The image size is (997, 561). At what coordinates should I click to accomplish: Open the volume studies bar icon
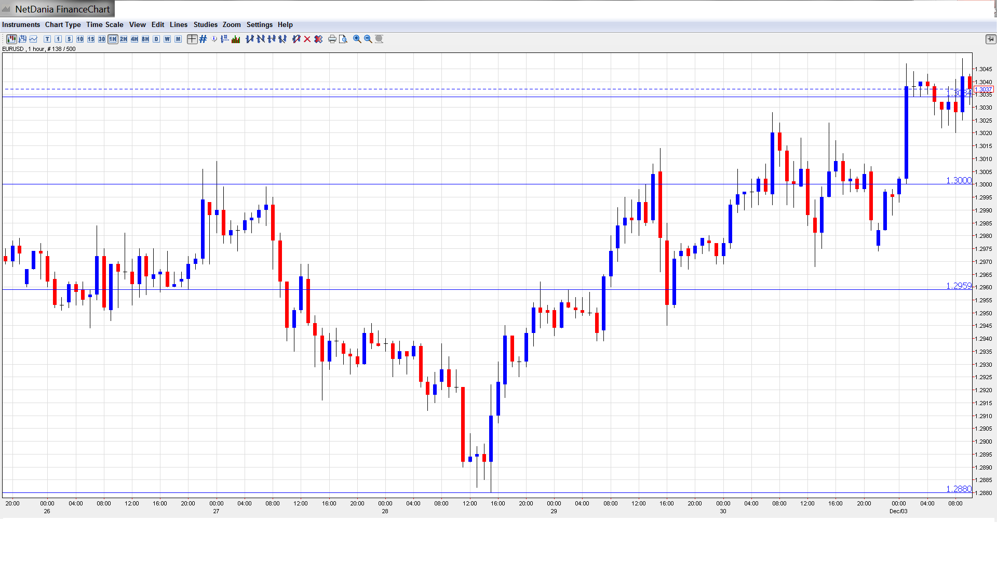point(236,39)
